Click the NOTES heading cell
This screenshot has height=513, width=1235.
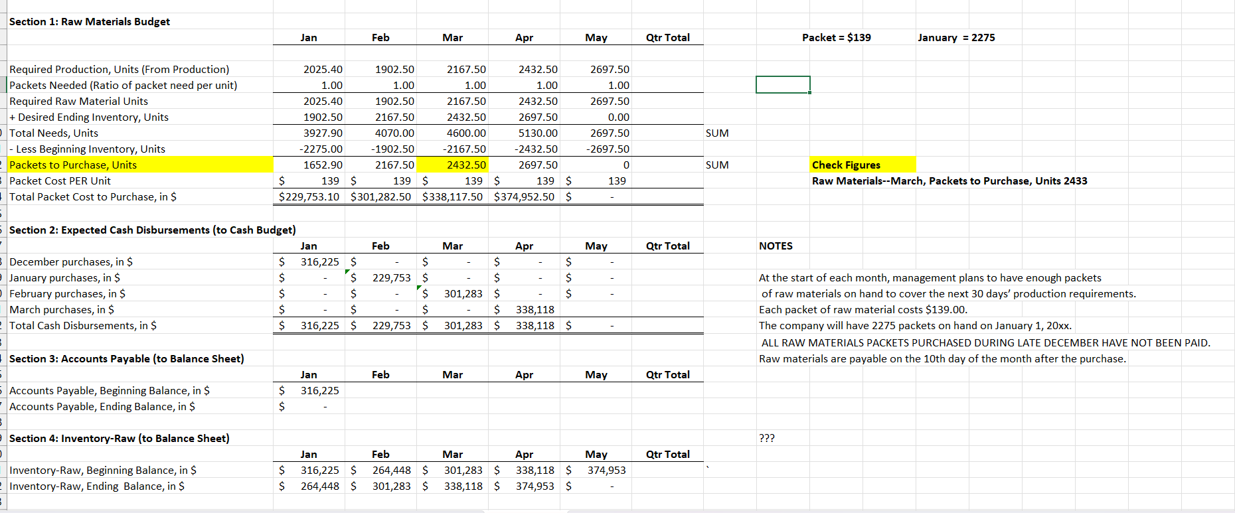click(x=776, y=246)
